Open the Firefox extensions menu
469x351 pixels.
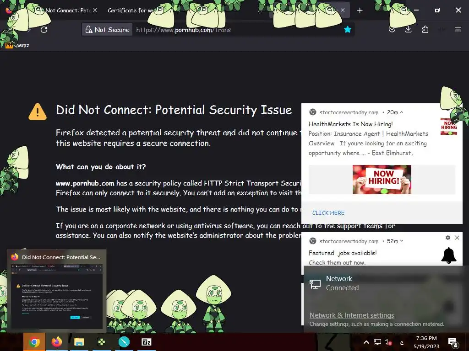coord(425,30)
